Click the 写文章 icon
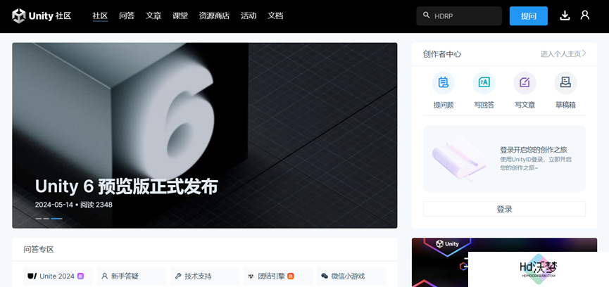Screen dimensions: 609x287 pyautogui.click(x=525, y=82)
